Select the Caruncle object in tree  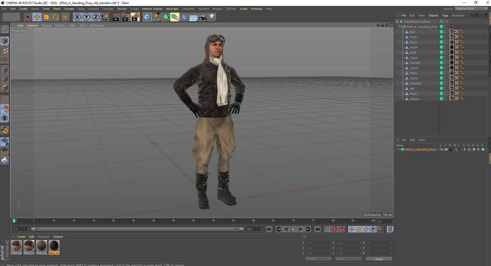(x=415, y=83)
